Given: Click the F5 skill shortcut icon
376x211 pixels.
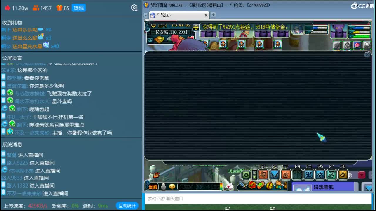Looking at the screenshot, I should point(309,175).
